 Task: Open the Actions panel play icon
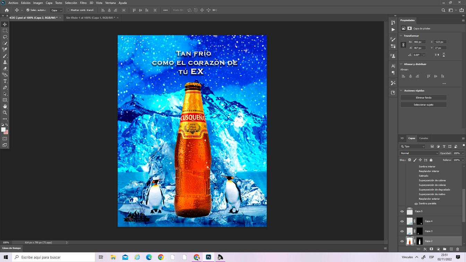(393, 29)
